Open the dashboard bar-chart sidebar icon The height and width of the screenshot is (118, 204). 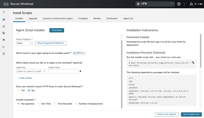pyautogui.click(x=4, y=19)
